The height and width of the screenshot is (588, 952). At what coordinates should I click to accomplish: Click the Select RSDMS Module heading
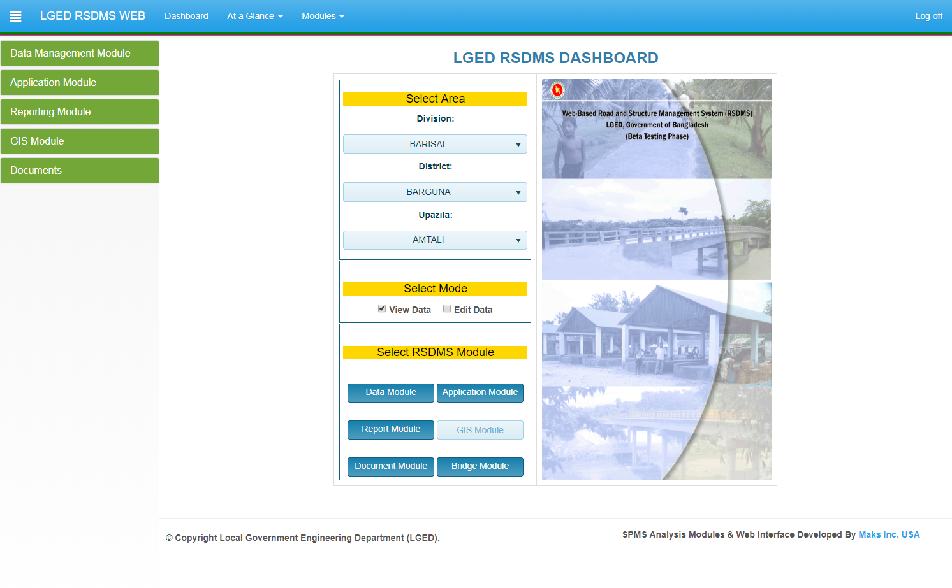(435, 352)
